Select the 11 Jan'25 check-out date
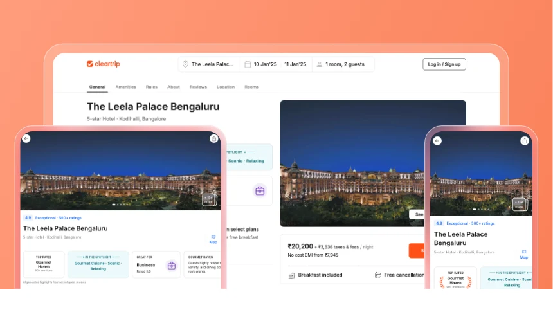553x312 pixels. point(295,64)
